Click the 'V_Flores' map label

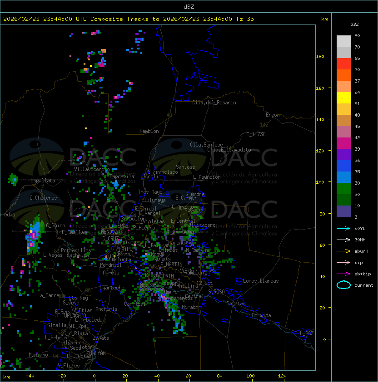pos(69,366)
